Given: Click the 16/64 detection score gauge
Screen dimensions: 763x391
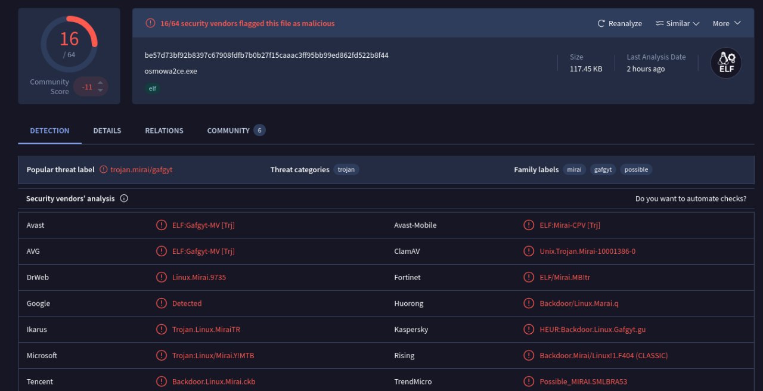Looking at the screenshot, I should tap(69, 44).
